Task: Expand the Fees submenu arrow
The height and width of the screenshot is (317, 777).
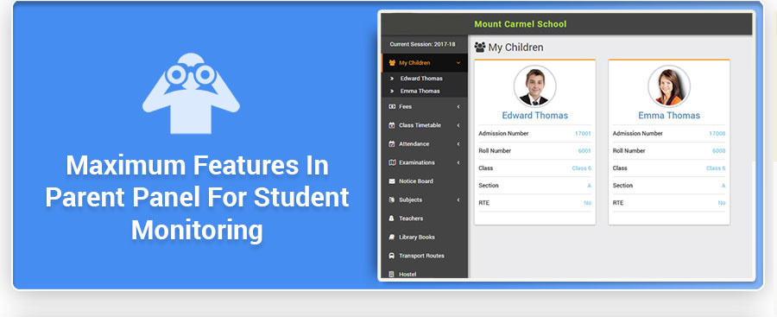Action: [458, 106]
